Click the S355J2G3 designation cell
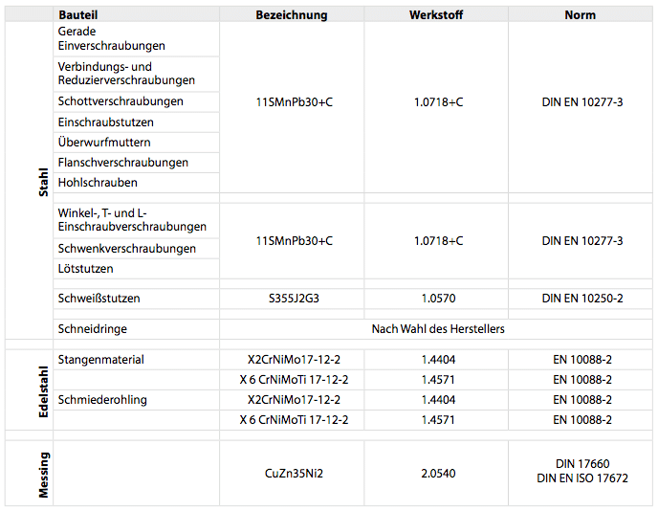Viewport: 658px width, 511px height. (294, 299)
